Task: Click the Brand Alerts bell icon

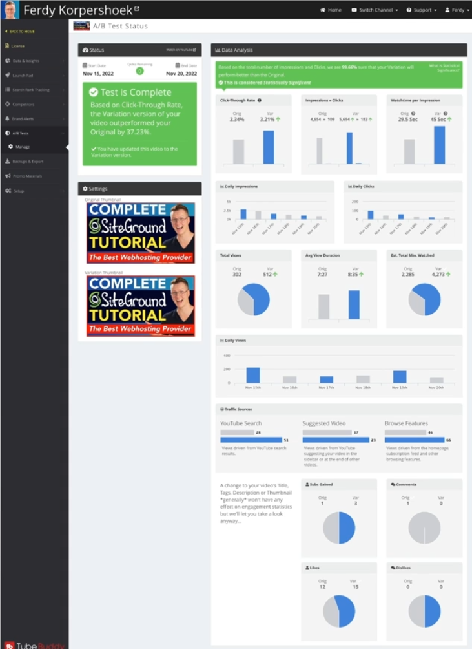Action: (x=6, y=119)
